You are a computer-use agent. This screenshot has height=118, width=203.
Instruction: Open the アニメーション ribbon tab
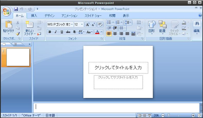click(x=69, y=16)
